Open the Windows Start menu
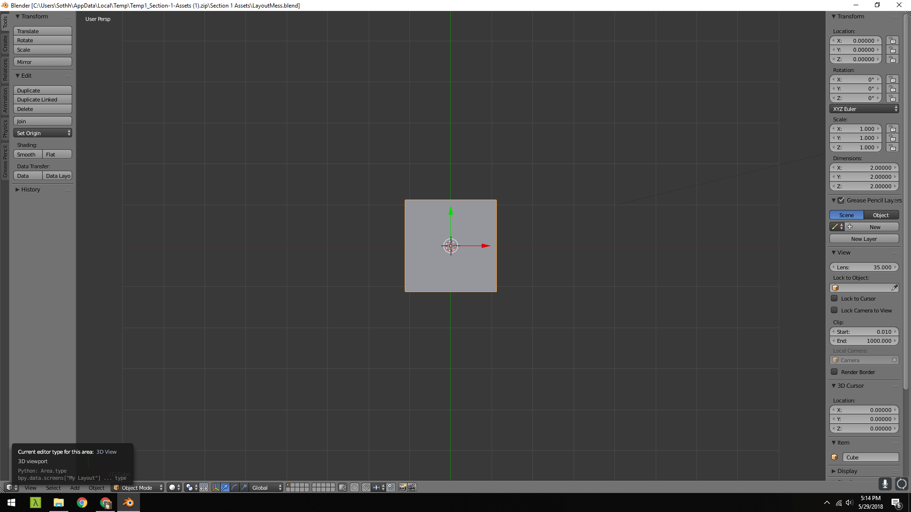Viewport: 911px width, 512px height. (11, 503)
